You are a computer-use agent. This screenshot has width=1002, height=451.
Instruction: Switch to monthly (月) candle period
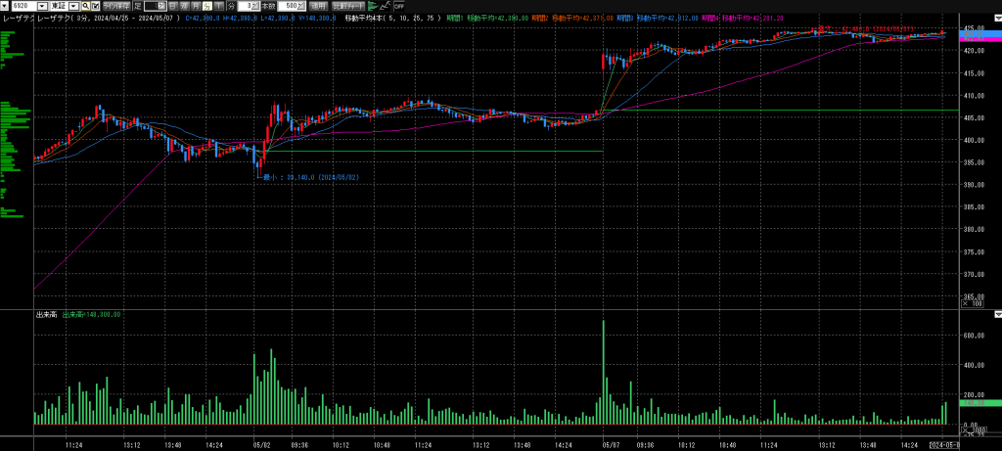click(196, 6)
